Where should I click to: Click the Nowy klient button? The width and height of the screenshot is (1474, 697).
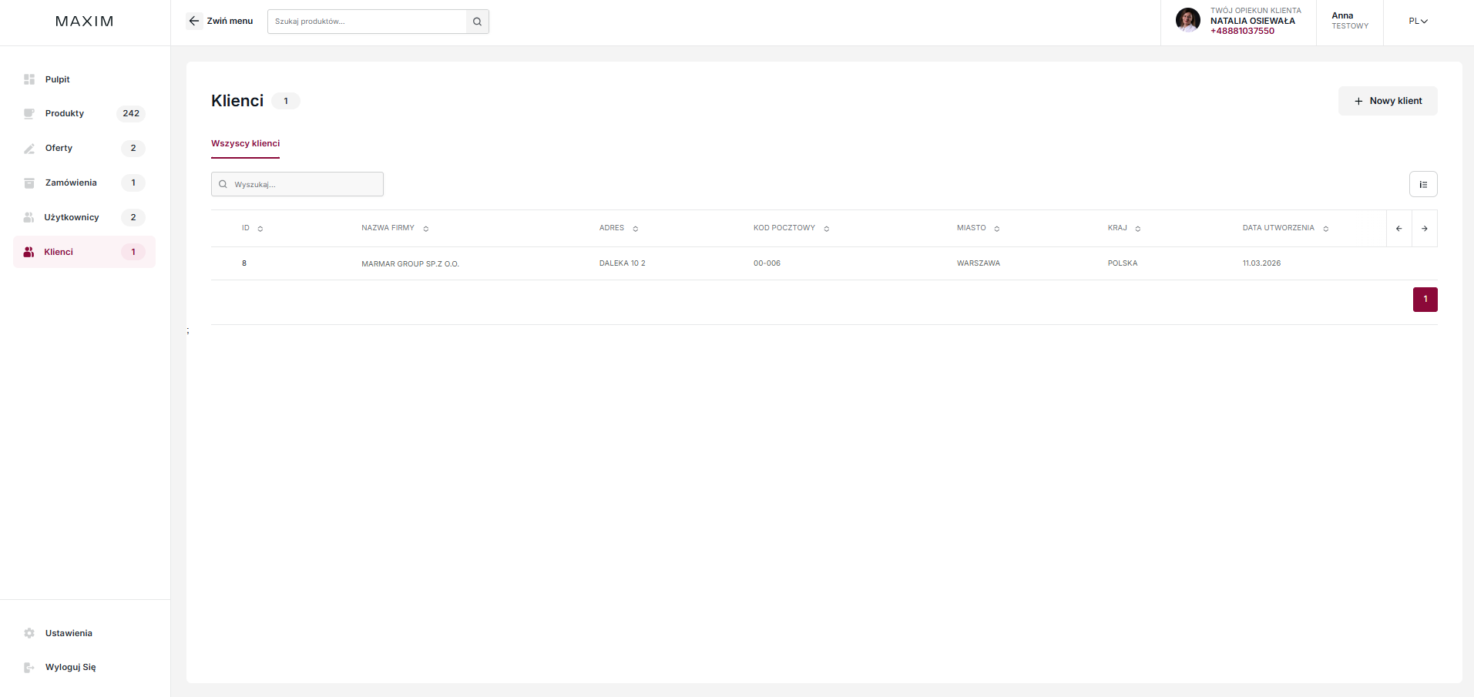pos(1387,101)
